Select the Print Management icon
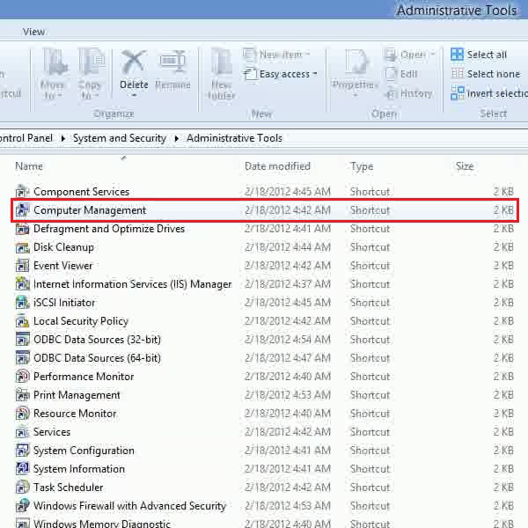 [x=23, y=394]
